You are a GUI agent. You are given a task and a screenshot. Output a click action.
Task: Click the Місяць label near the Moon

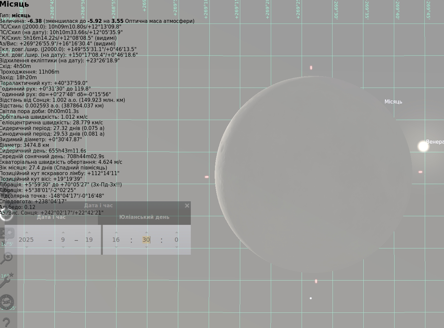[393, 102]
